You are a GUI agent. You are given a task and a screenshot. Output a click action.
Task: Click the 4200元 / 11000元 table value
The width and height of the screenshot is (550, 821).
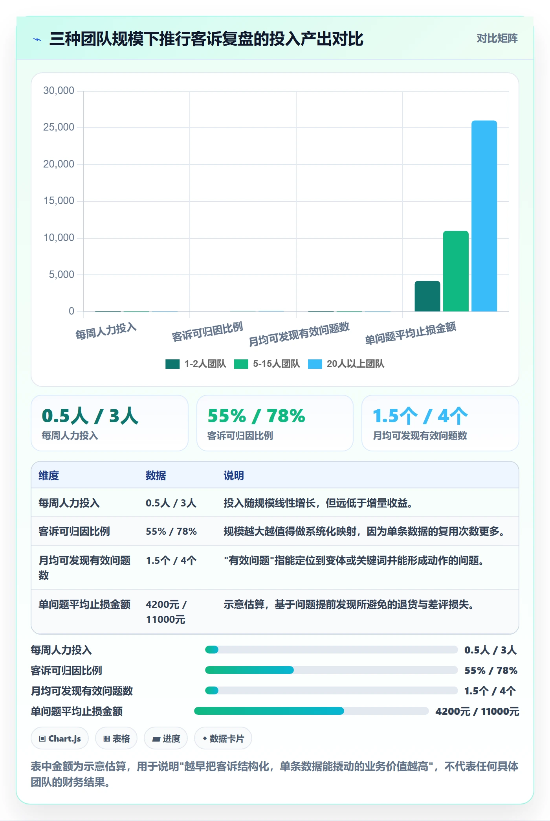click(166, 612)
